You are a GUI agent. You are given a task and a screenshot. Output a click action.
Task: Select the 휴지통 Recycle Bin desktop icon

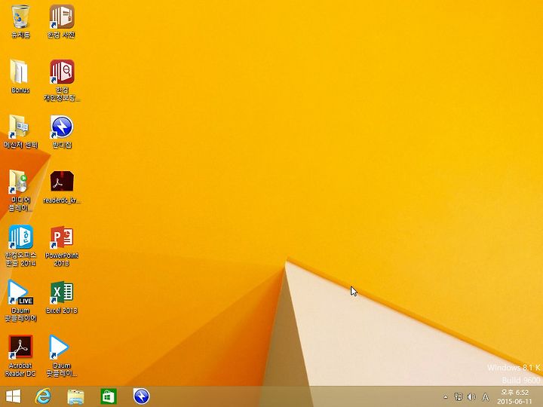coord(20,21)
